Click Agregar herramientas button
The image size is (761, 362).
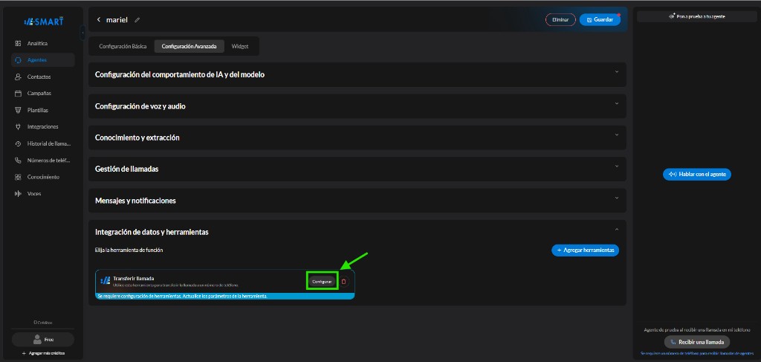pos(586,251)
